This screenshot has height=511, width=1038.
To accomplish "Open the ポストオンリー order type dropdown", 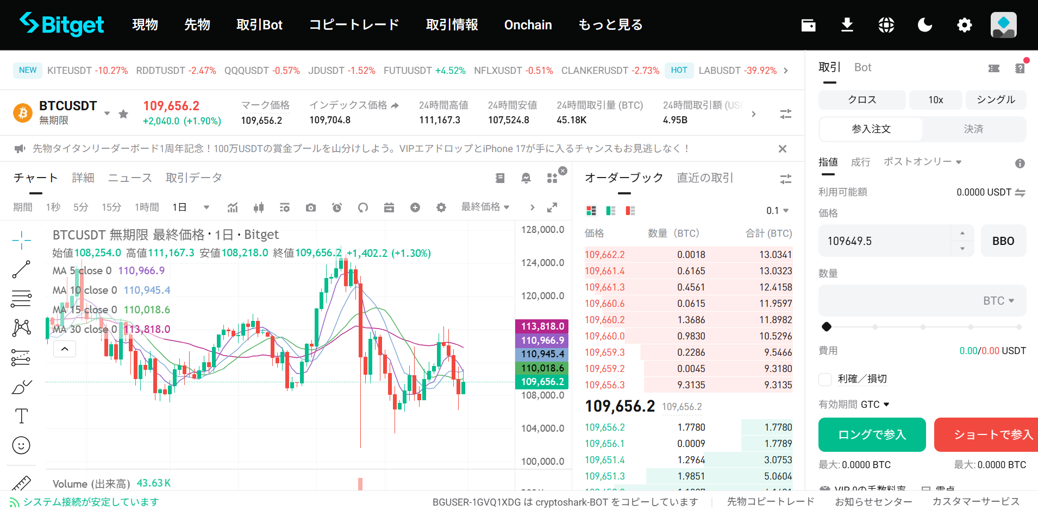I will pos(922,162).
